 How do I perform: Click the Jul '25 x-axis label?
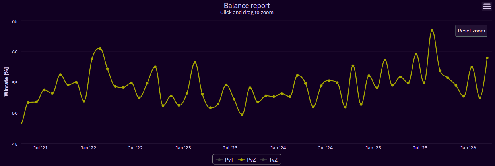pos(420,148)
